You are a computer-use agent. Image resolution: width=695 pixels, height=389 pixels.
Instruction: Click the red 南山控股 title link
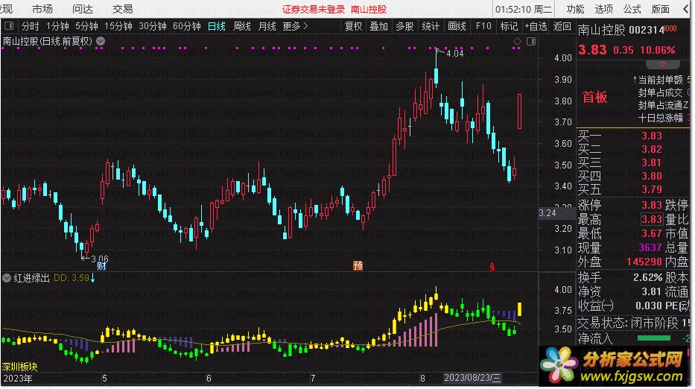tap(369, 9)
